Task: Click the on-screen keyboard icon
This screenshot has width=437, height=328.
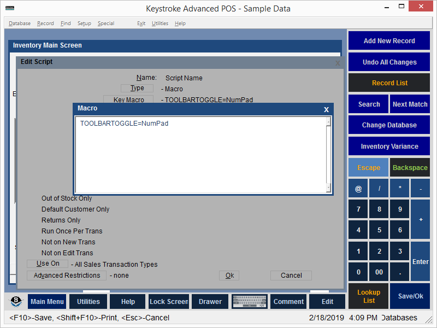Action: [249, 301]
